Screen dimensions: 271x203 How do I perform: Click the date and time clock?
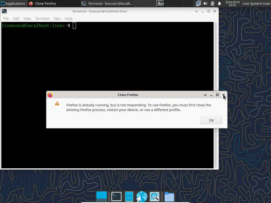(x=232, y=3)
